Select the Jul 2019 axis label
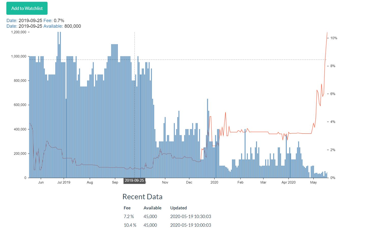This screenshot has width=370, height=230. pos(64,182)
